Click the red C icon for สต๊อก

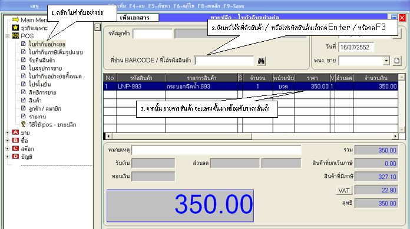coord(15,148)
